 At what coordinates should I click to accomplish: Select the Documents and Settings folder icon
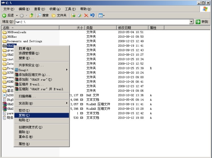click(x=5, y=41)
